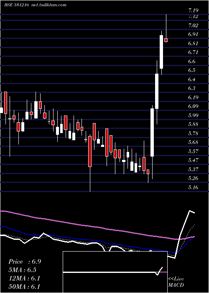This screenshot has width=209, height=293.
Task: Click the MACD inset chart box
Action: (x=115, y=272)
